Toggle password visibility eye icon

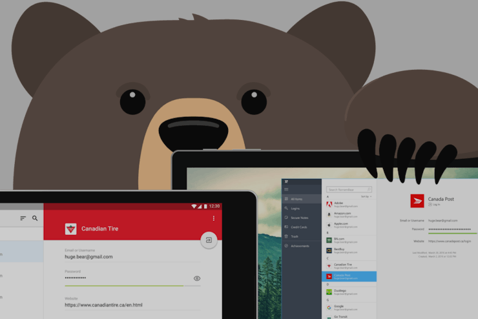pos(197,278)
